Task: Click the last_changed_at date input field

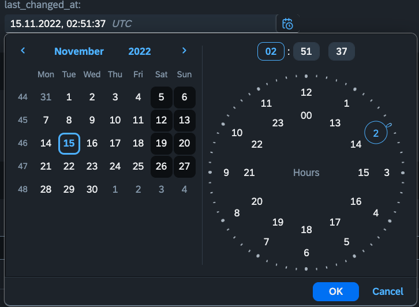Action: tap(140, 24)
